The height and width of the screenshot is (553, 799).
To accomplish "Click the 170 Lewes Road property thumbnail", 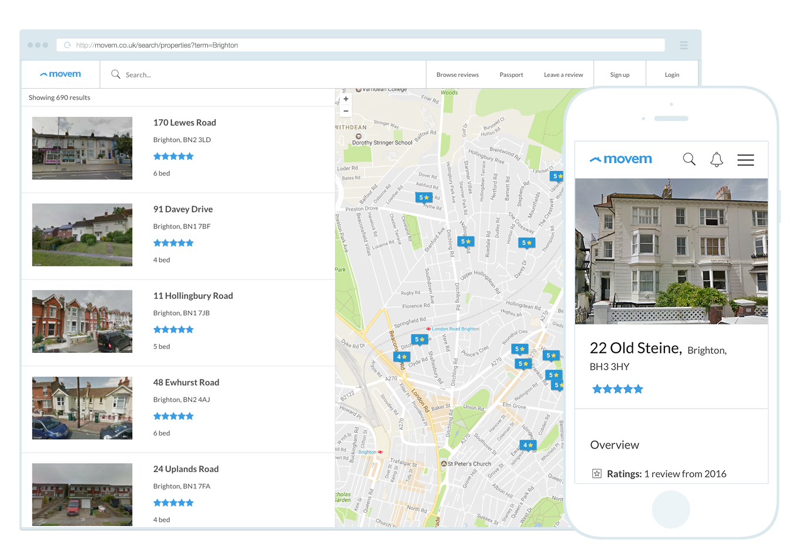I will [82, 148].
